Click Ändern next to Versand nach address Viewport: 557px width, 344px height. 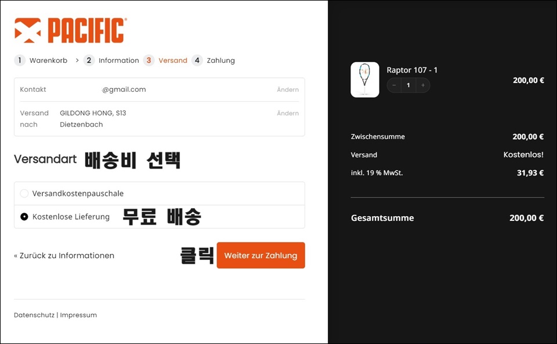click(x=288, y=113)
